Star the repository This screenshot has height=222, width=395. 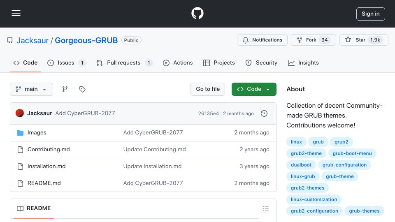pos(364,40)
